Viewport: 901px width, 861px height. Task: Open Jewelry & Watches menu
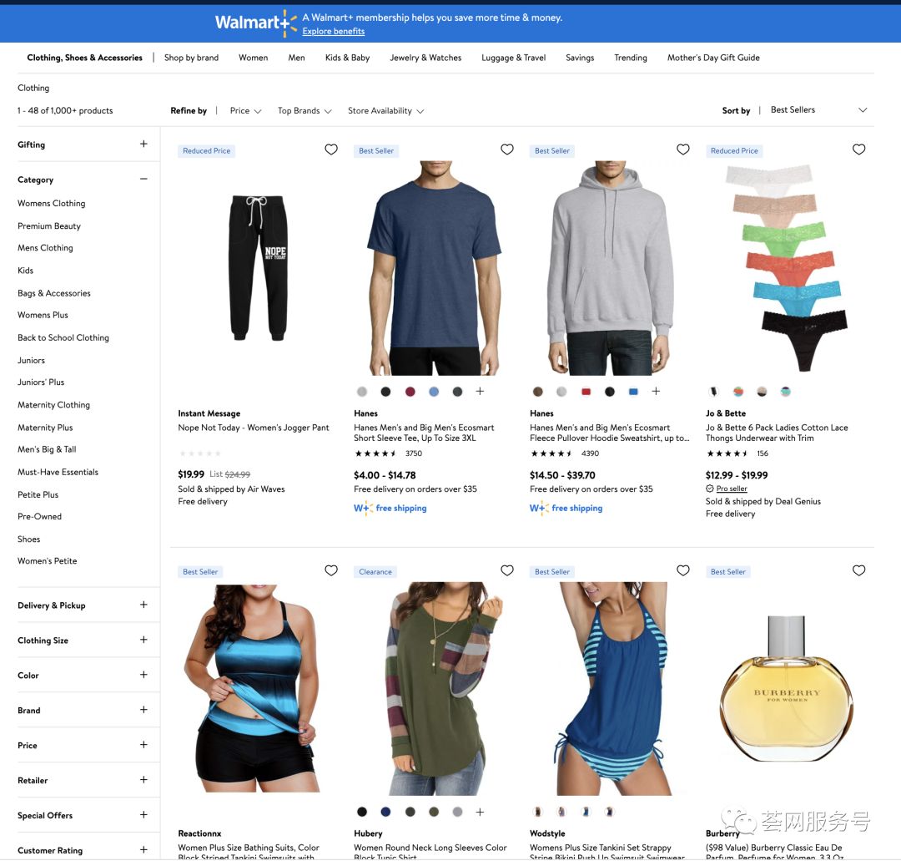click(425, 58)
